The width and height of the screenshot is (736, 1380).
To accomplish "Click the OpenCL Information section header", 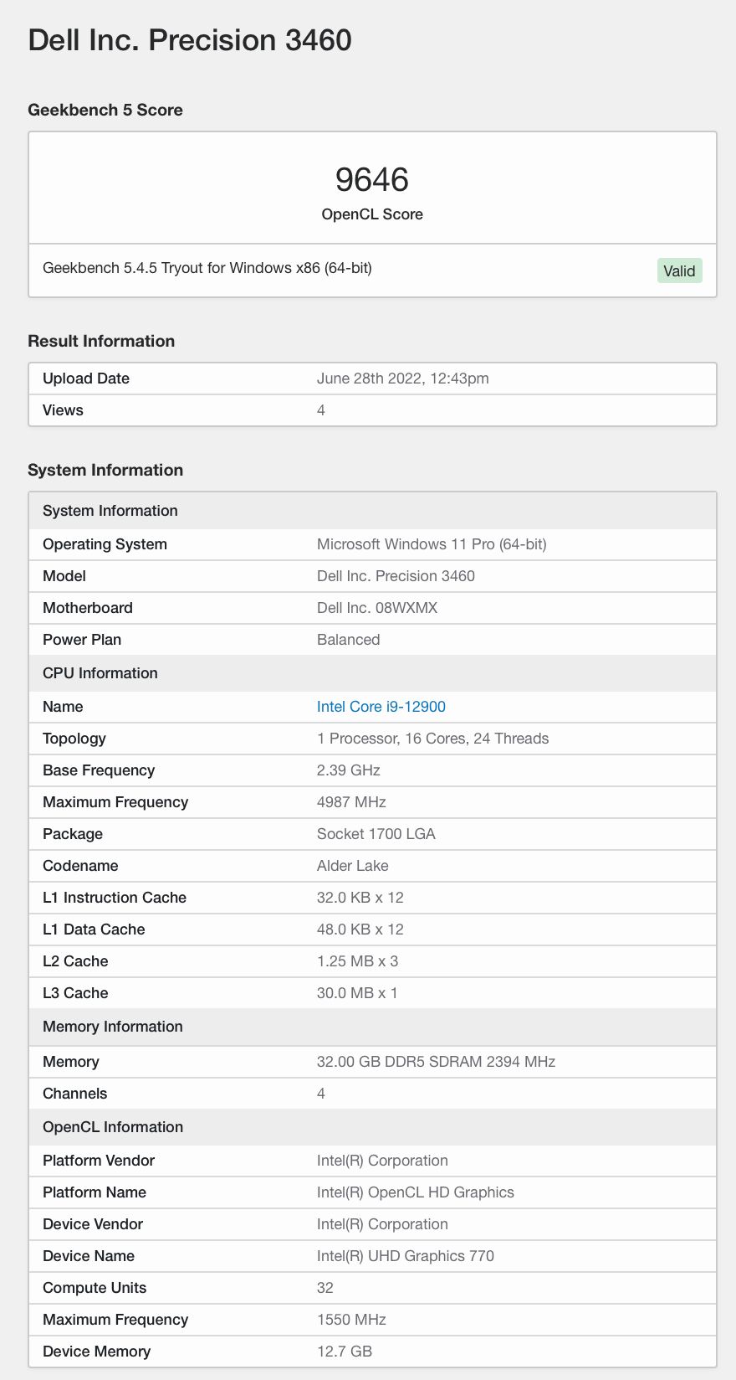I will point(113,1127).
